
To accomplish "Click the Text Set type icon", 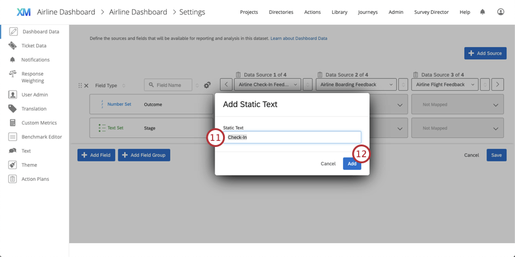I will tap(102, 128).
